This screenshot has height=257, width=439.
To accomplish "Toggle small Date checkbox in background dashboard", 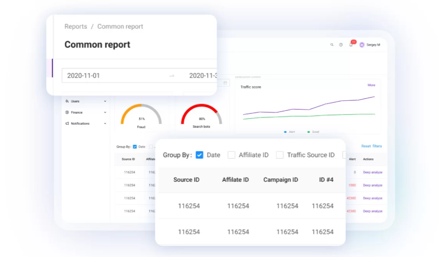I will point(135,147).
